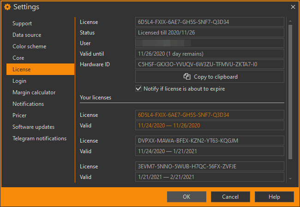This screenshot has height=207, width=300.
Task: Open Help from the dialog footer
Action: coord(274,197)
